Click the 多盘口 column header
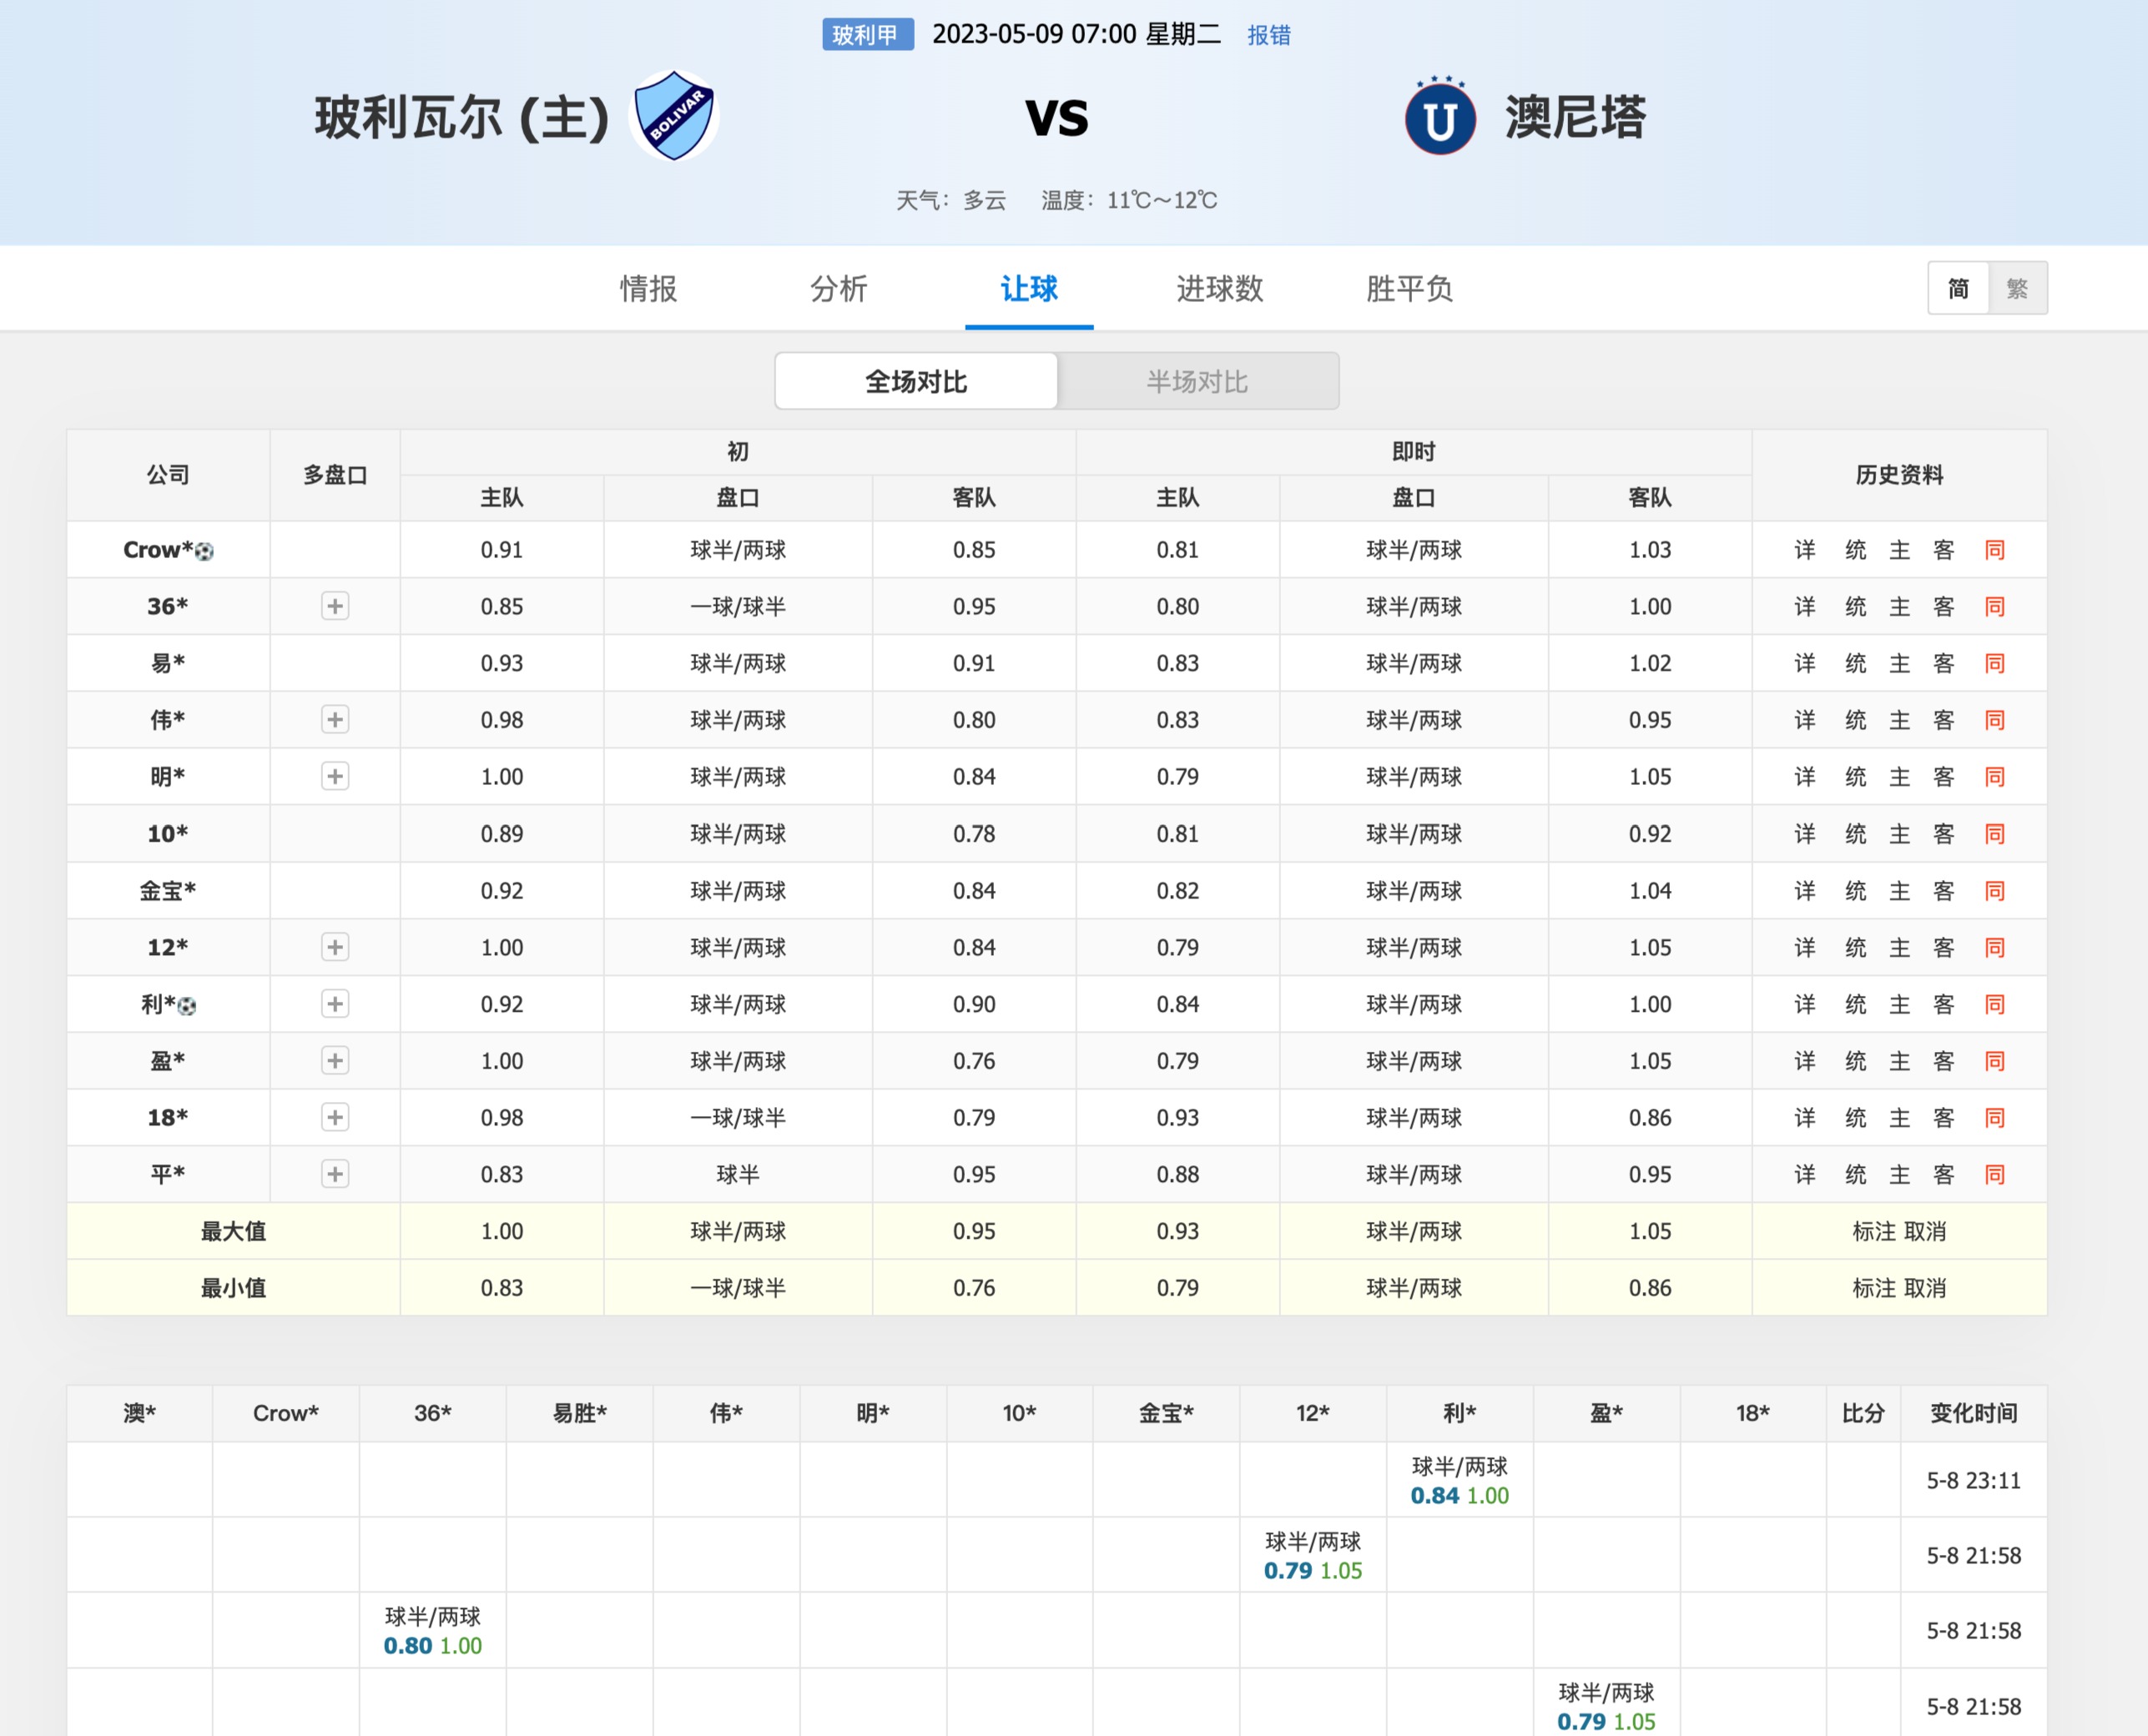 (335, 475)
